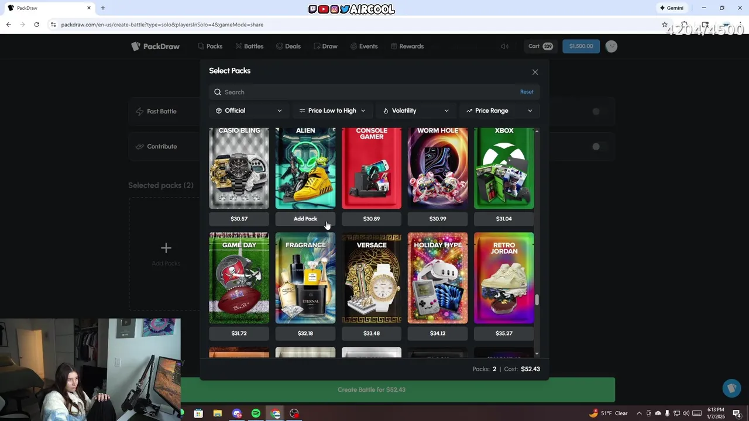Click the Add Packs plus icon

click(166, 249)
